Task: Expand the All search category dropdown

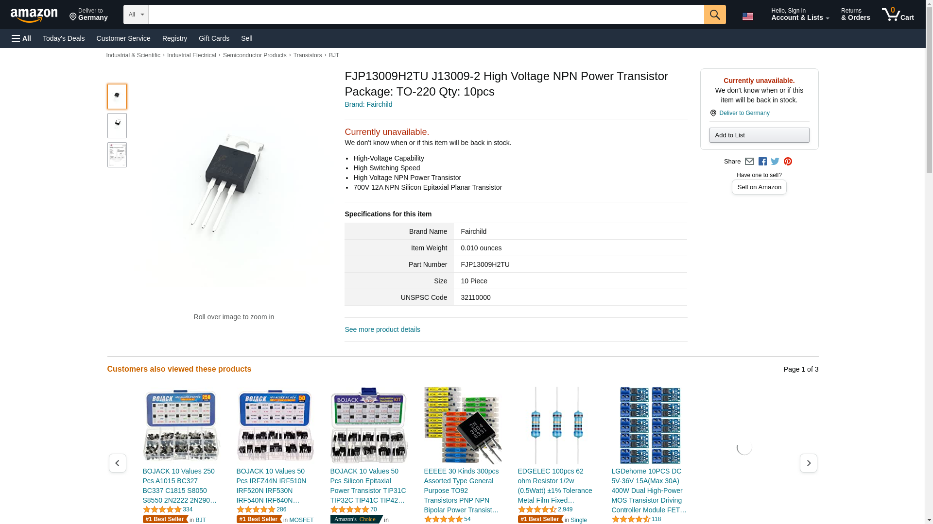Action: pyautogui.click(x=136, y=15)
